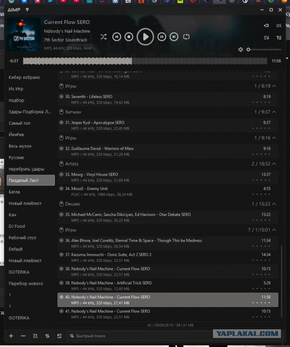Screen dimensions: 290x347
Task: Collapse the Игры group with 7 tracks
Action: pyautogui.click(x=274, y=230)
